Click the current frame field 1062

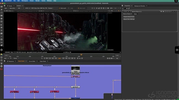click(59, 59)
